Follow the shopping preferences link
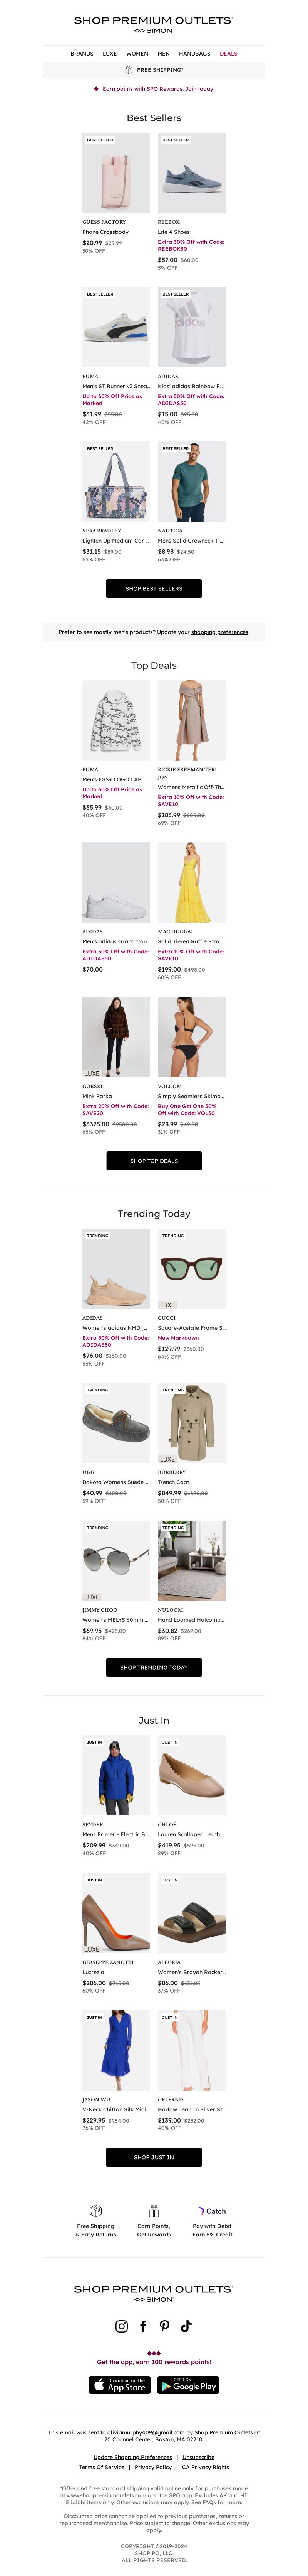This screenshot has height=2576, width=308. 219,632
